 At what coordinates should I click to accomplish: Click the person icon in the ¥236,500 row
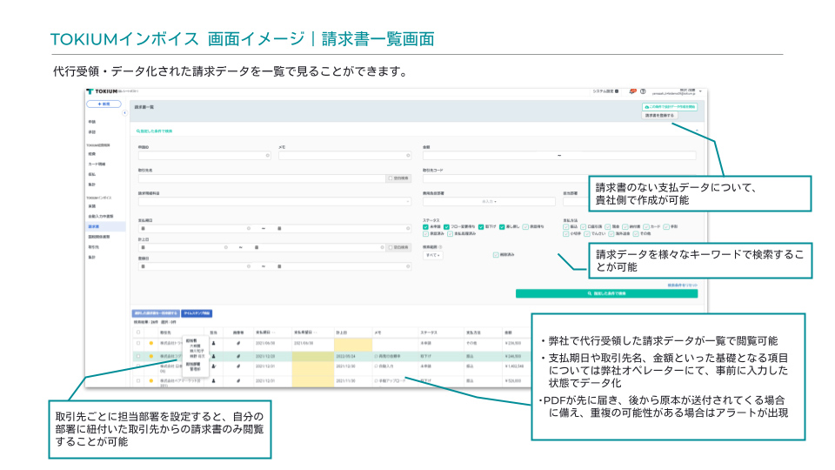[x=214, y=343]
